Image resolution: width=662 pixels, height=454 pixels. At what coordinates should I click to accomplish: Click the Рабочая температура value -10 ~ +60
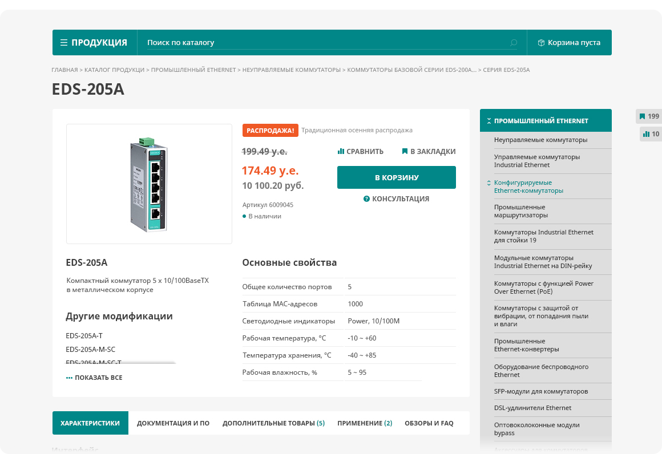pyautogui.click(x=362, y=338)
